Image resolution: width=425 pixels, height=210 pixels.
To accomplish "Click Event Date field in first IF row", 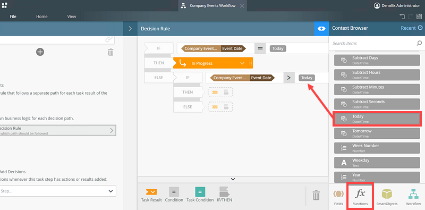I will [x=233, y=48].
